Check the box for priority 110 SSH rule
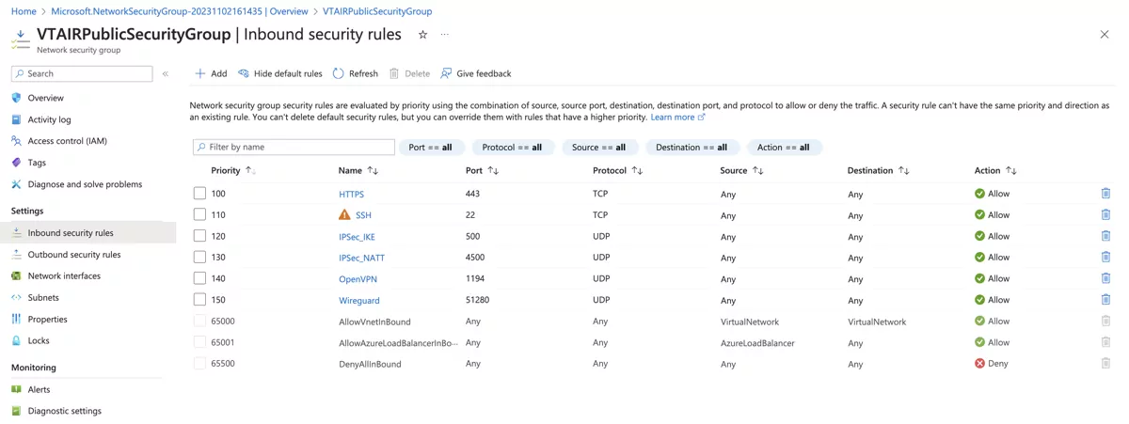This screenshot has width=1129, height=424. (x=199, y=214)
